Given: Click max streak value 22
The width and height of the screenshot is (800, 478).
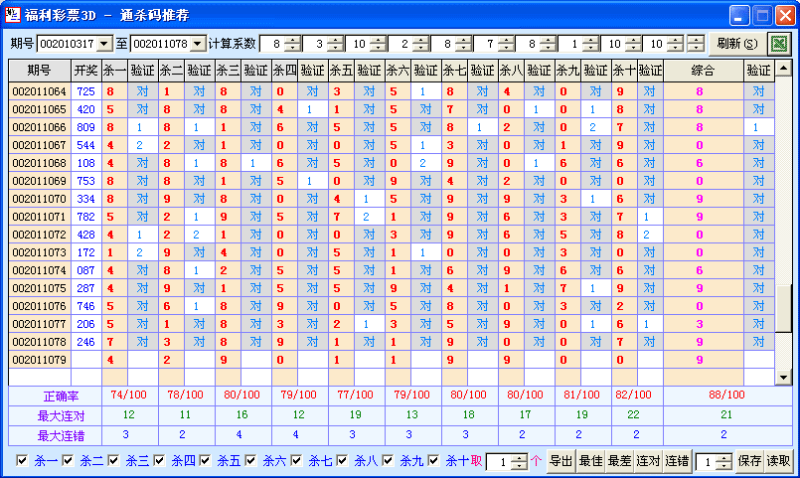Looking at the screenshot, I should pyautogui.click(x=633, y=414).
